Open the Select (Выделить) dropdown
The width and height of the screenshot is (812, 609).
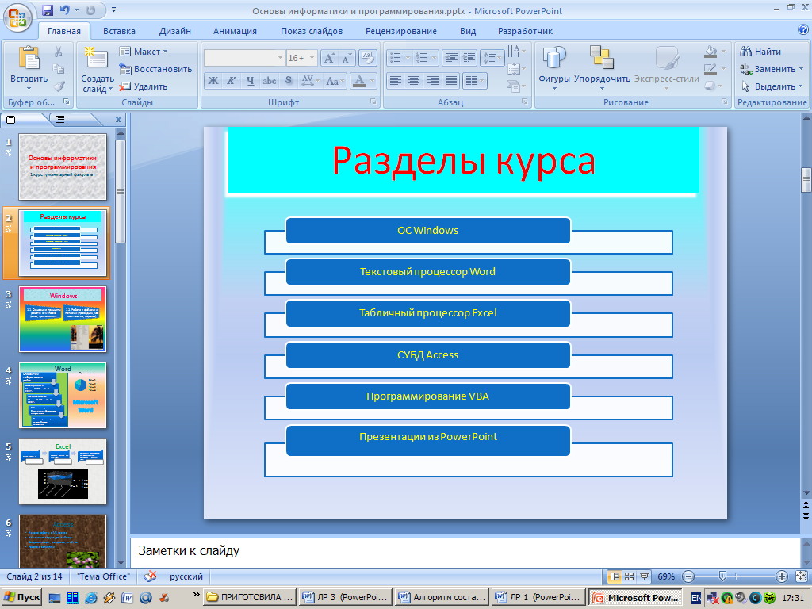(772, 86)
